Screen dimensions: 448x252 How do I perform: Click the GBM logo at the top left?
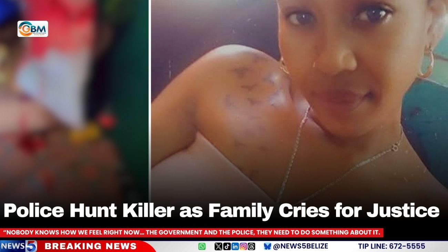click(33, 29)
